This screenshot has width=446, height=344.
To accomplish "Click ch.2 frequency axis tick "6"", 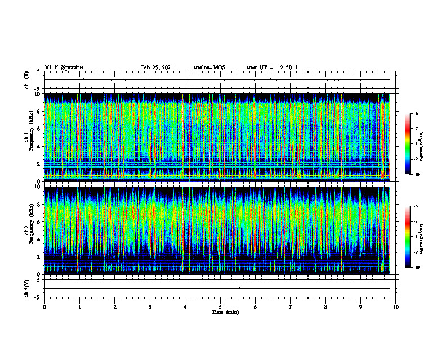I will click(x=39, y=222).
